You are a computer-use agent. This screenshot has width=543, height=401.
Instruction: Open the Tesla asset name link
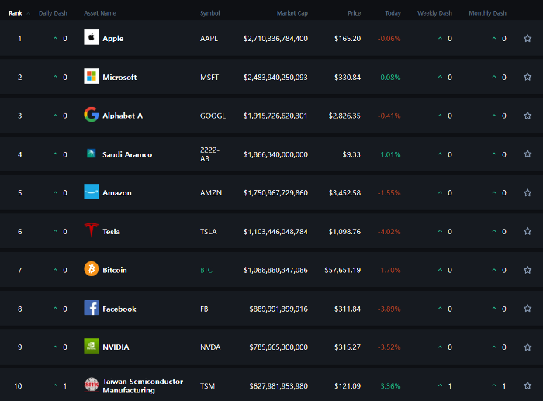[x=111, y=232]
